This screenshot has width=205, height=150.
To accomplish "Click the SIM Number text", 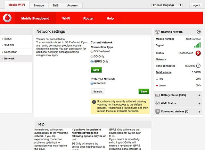I will (x=193, y=39).
